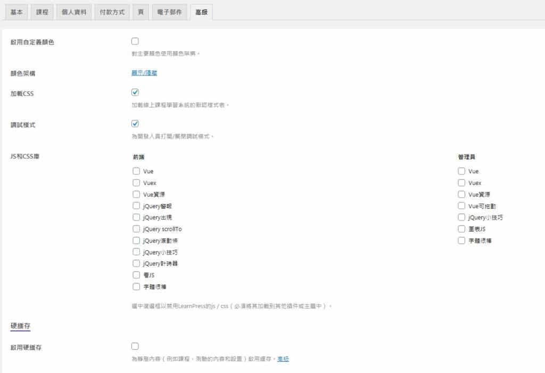Tick the Vue可拖動 checkbox under 管理員
The height and width of the screenshot is (373, 545).
[x=461, y=206]
